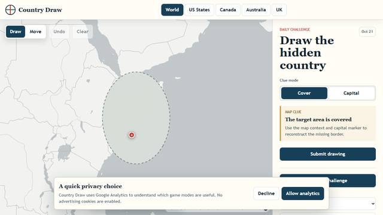The height and width of the screenshot is (215, 383).
Task: Clear the drawing on the map
Action: pos(83,32)
